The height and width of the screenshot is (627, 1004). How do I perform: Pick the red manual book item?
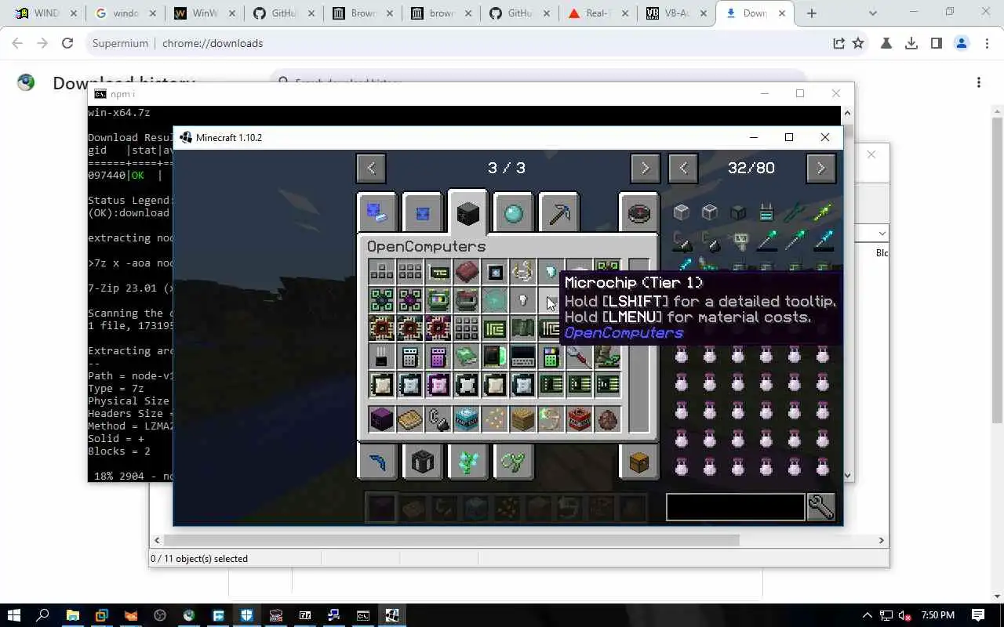point(467,272)
